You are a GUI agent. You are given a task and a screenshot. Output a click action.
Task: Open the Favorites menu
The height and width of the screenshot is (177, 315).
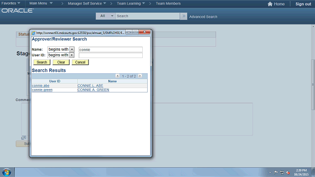11,3
